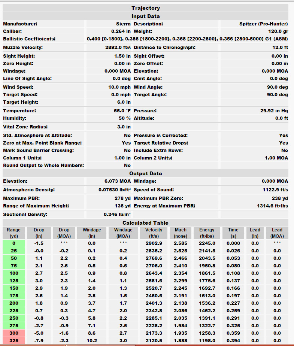Click the Spitzer (Pro-Hunter) description value
This screenshot has width=294, height=346.
click(x=264, y=24)
